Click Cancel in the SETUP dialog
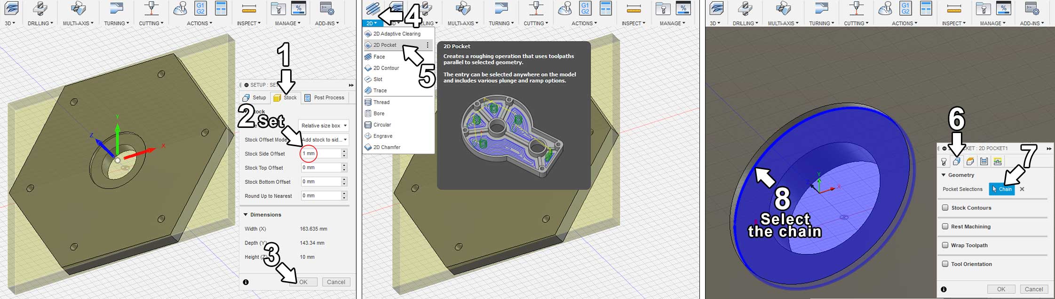The height and width of the screenshot is (299, 1055). click(x=336, y=282)
